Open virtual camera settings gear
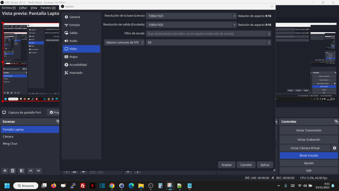 coord(334,148)
